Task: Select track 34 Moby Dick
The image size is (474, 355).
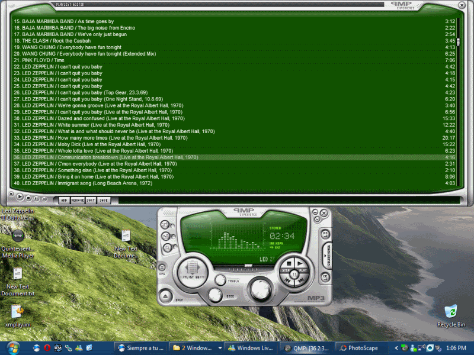Action: pos(234,144)
